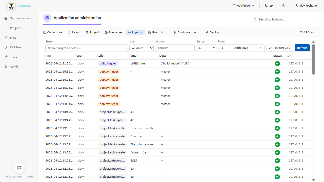Click the search target or detail field
The width and height of the screenshot is (324, 182).
tap(86, 48)
